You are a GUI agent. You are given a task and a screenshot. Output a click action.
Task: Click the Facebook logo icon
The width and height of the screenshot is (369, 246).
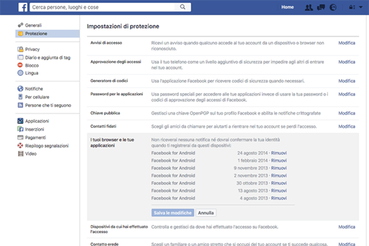[x=23, y=7]
